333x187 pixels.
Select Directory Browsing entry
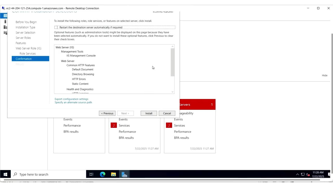click(83, 74)
